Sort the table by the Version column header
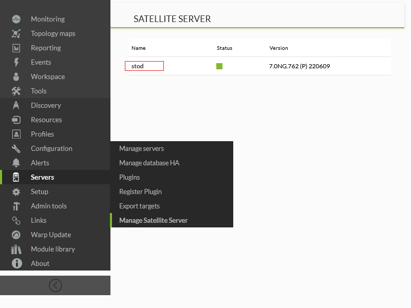 point(278,48)
